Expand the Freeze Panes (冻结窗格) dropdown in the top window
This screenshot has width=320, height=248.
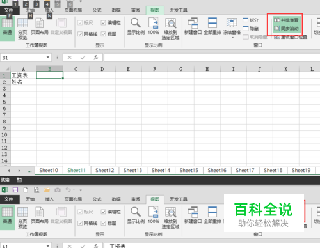pos(232,37)
